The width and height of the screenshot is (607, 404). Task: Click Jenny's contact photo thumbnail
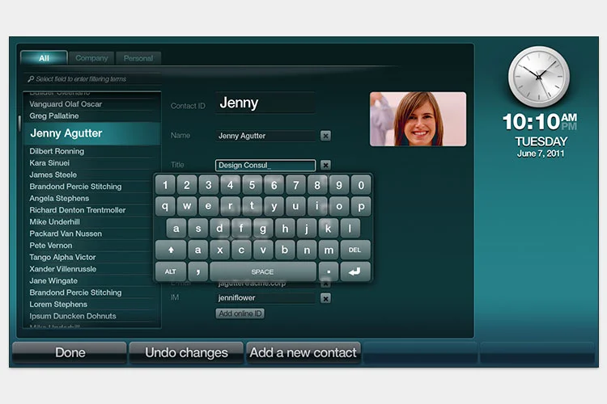(x=418, y=119)
